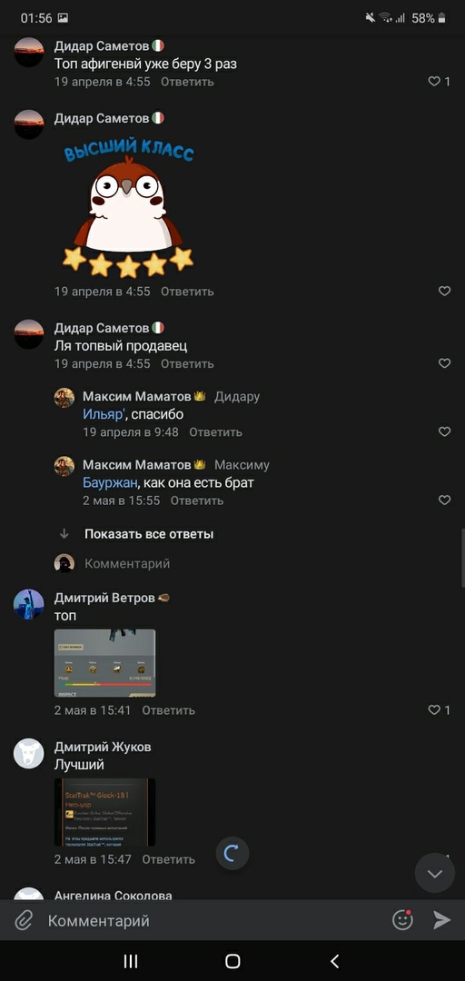Viewport: 465px width, 981px height.
Task: Open the float screenshot thumbnail under 'топ'
Action: coord(105,663)
